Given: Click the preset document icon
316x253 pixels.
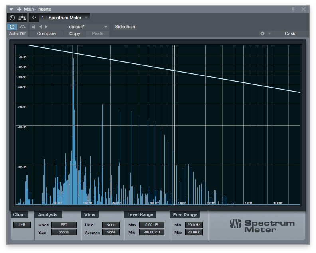Looking at the screenshot, I should pos(33,27).
